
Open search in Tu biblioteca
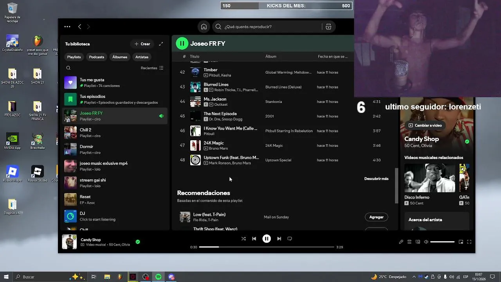pyautogui.click(x=68, y=68)
